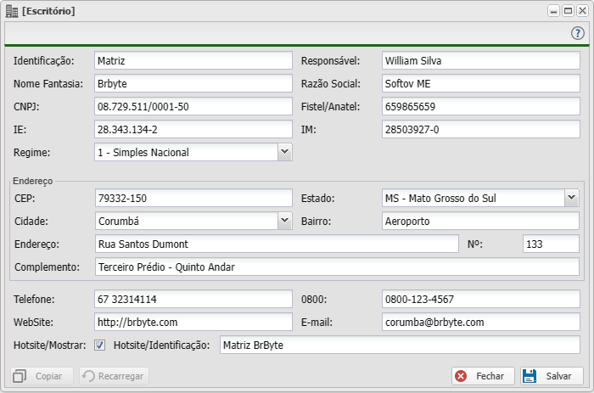Expand the Estado dropdown
Viewport: 594px width, 393px height.
pyautogui.click(x=571, y=198)
